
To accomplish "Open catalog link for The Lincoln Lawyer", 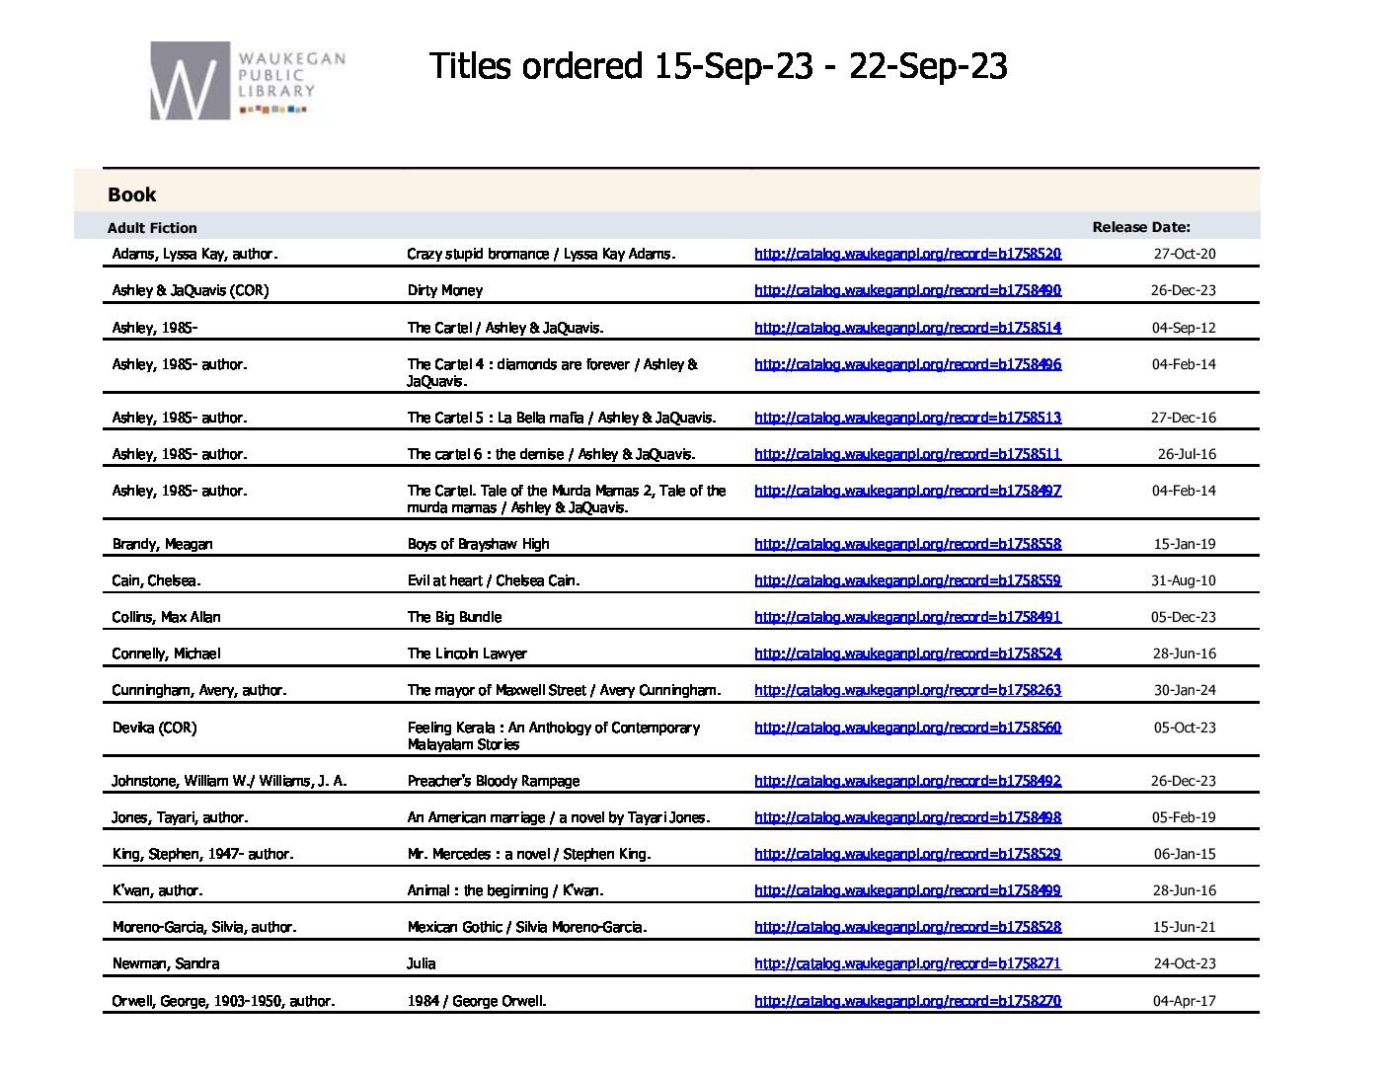I will [x=907, y=653].
